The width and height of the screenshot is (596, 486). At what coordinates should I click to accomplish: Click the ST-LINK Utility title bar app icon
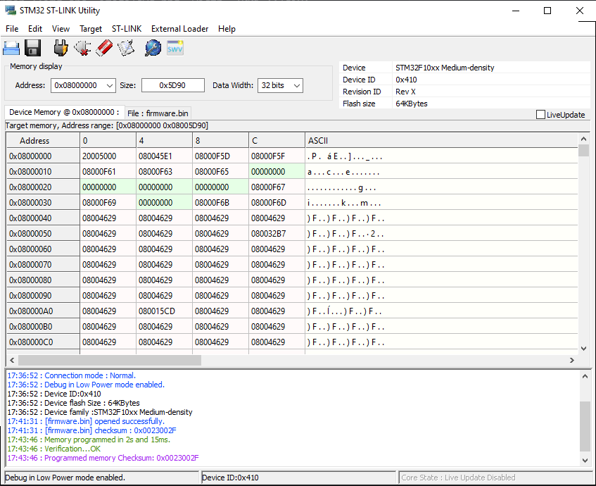point(11,11)
